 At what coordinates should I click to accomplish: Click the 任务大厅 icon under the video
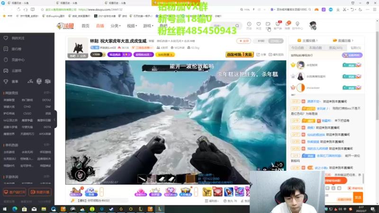click(76, 192)
